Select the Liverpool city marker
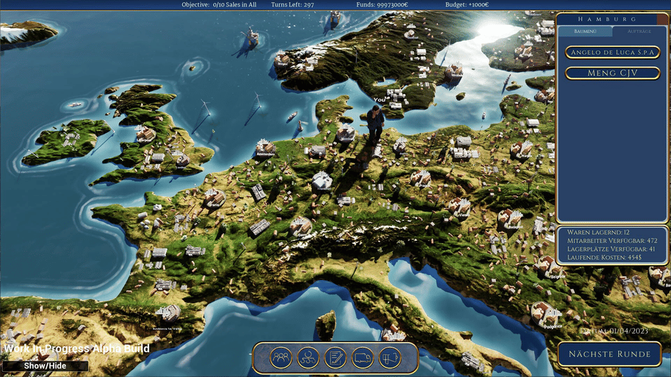The height and width of the screenshot is (377, 671). coord(144,134)
